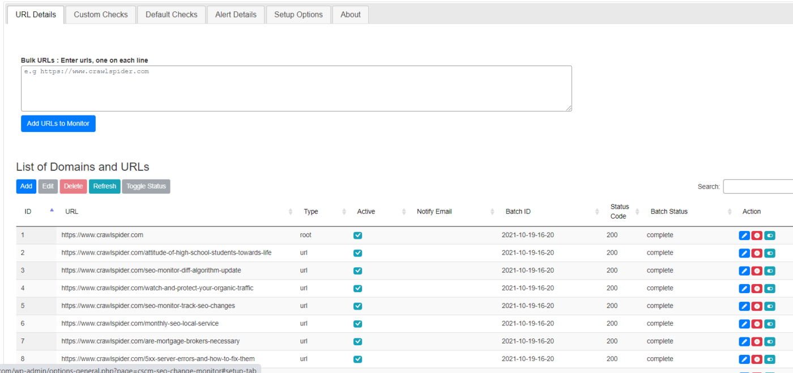The image size is (793, 373).
Task: Click the gray Edit button above table
Action: point(48,186)
